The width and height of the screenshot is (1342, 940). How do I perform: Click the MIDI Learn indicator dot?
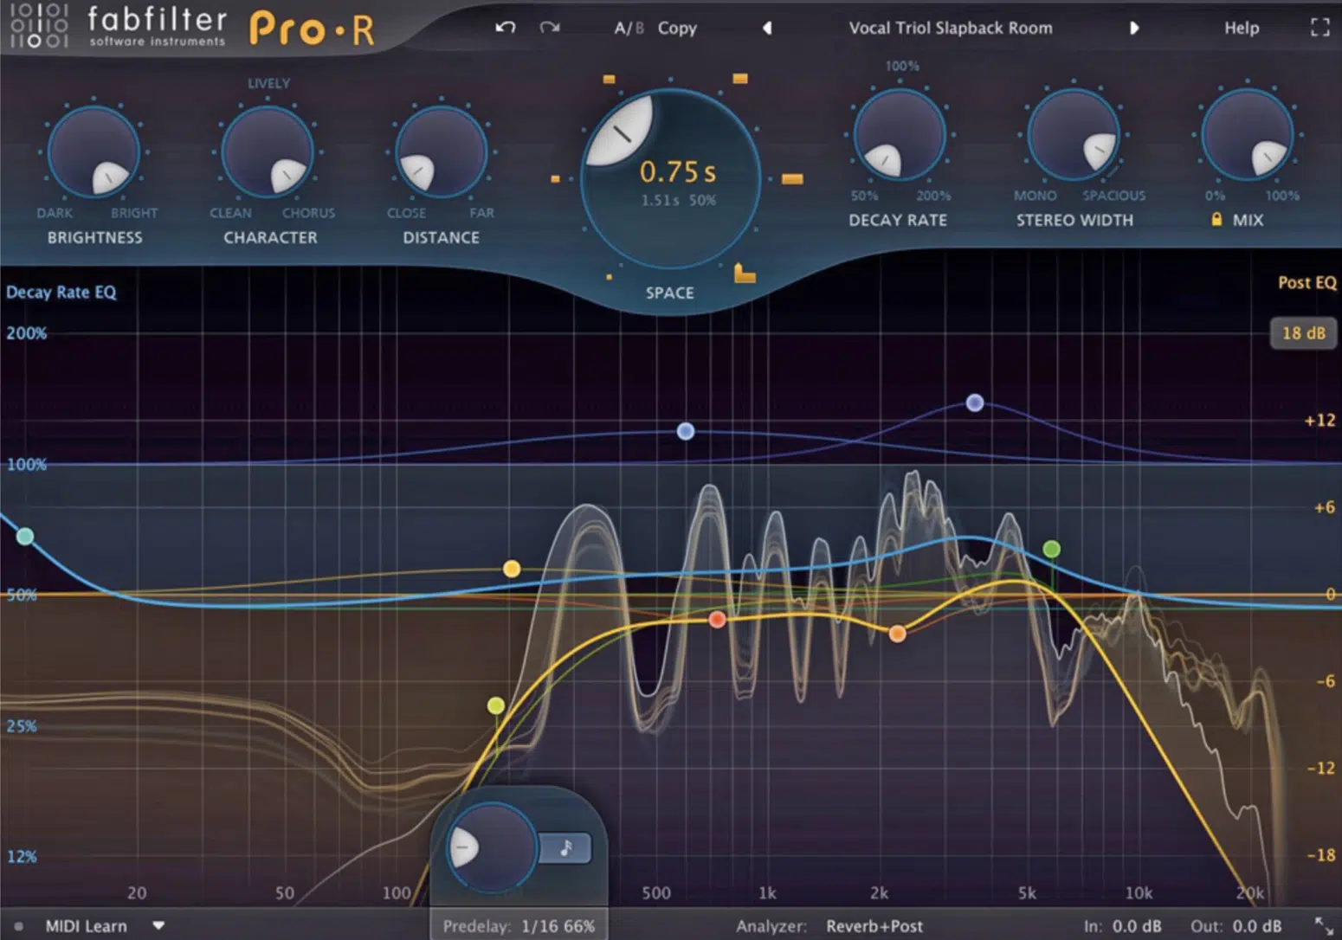pyautogui.click(x=18, y=926)
